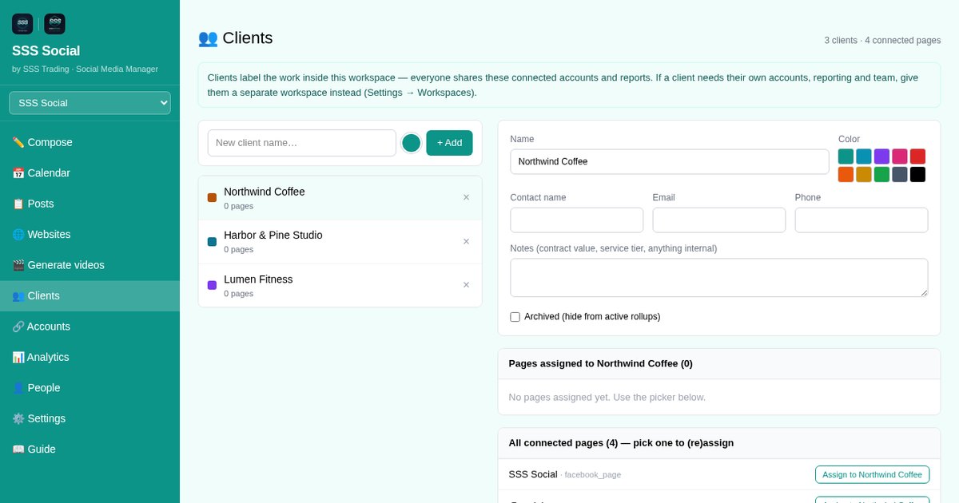Go to Calendar in the sidebar
This screenshot has width=959, height=503.
tap(90, 172)
